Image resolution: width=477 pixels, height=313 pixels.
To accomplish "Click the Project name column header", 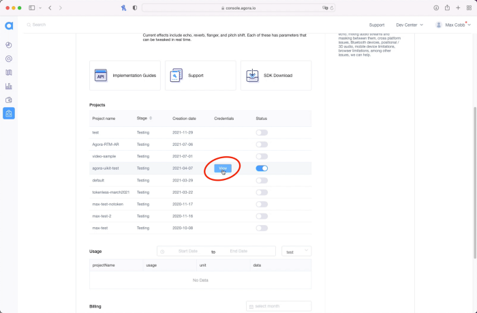I will pyautogui.click(x=104, y=119).
